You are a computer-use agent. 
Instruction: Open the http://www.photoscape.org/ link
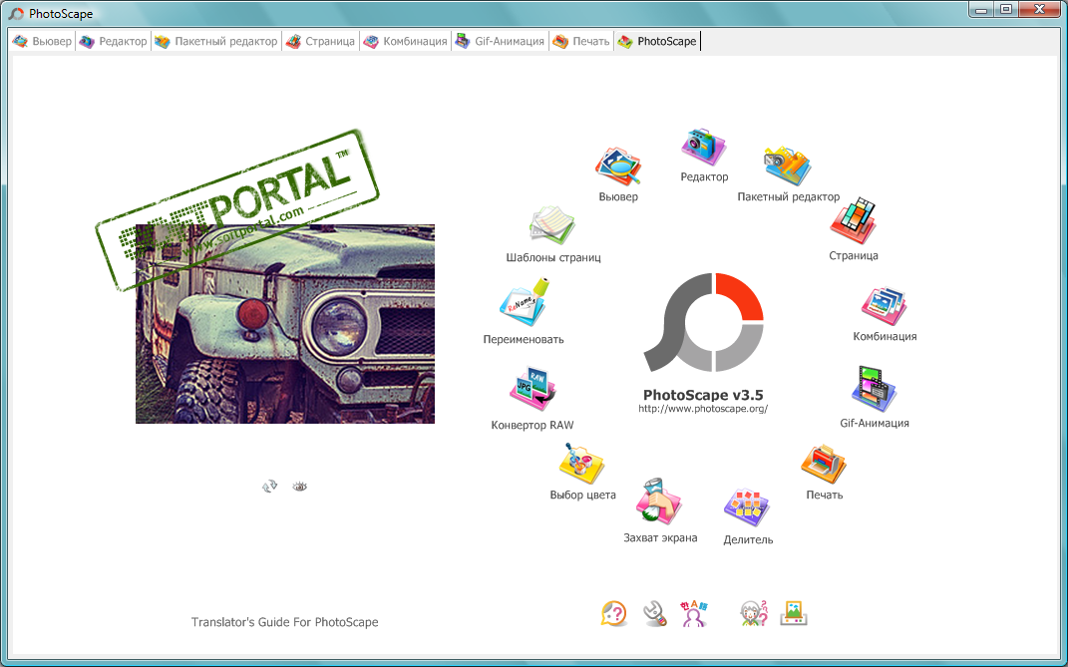703,409
